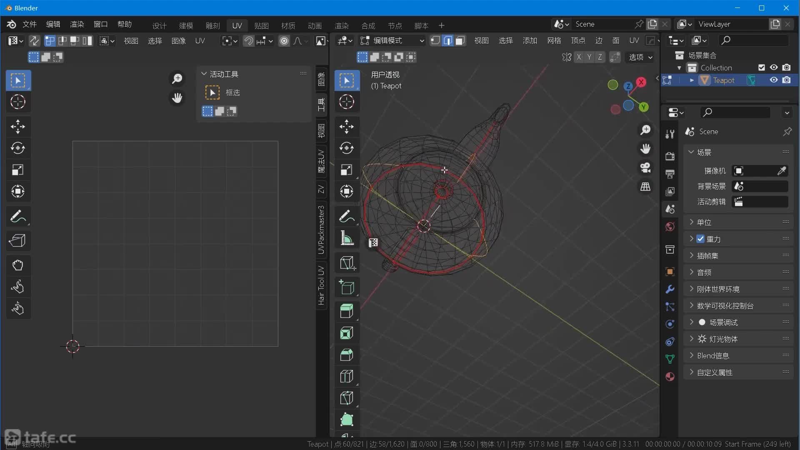Select the Rotate tool in UV editor

point(17,148)
